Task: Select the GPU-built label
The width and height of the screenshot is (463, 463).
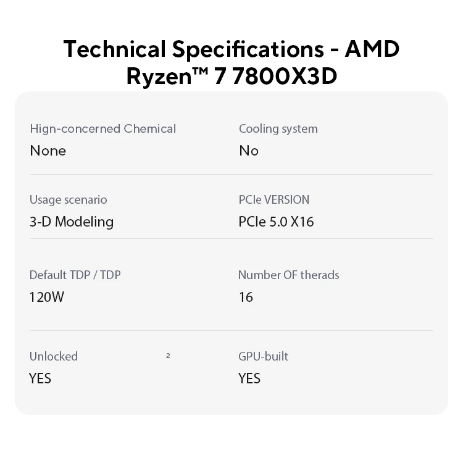Action: tap(263, 356)
